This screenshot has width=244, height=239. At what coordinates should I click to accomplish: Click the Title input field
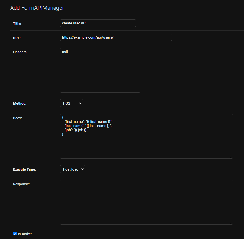pyautogui.click(x=98, y=23)
